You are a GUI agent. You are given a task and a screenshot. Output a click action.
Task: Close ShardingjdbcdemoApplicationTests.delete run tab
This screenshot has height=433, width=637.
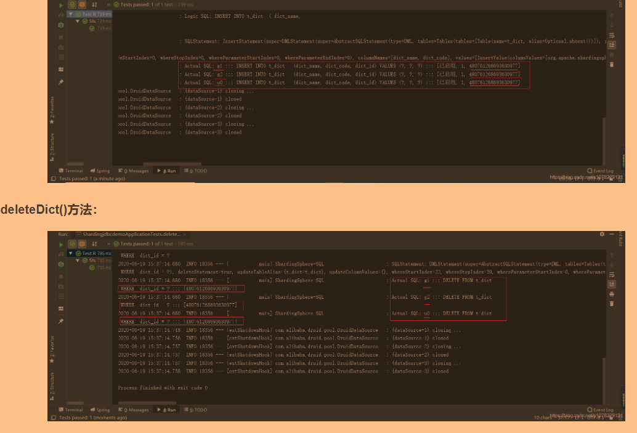(184, 235)
